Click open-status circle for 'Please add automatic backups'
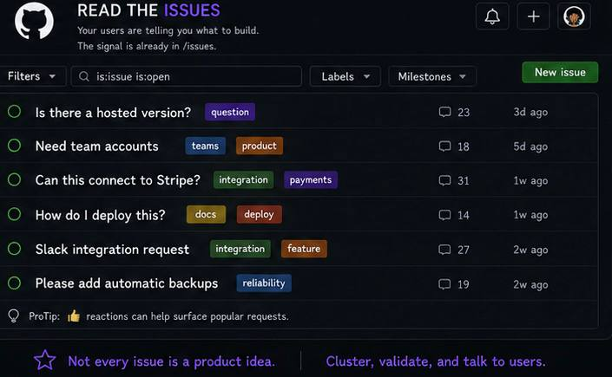The width and height of the screenshot is (612, 377). coord(15,283)
